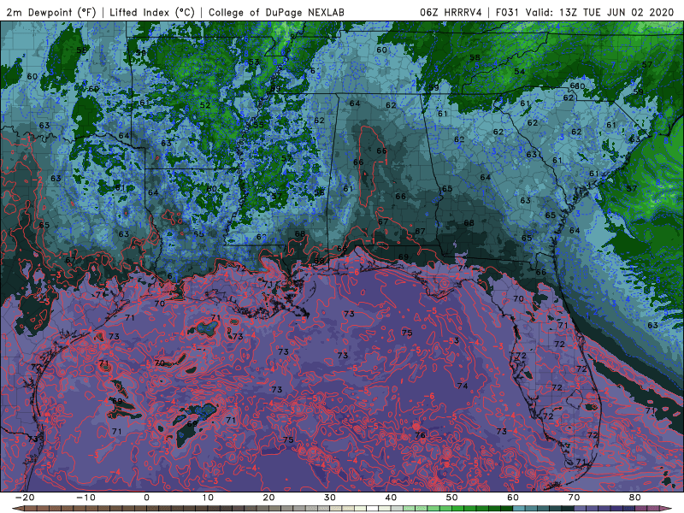Click the '52' dewpoint value on map

205,105
